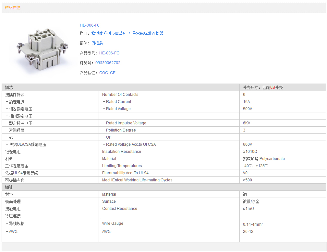Screen dimensions: 327x252
Task: Click the 插针 section header row
Action: point(120,187)
